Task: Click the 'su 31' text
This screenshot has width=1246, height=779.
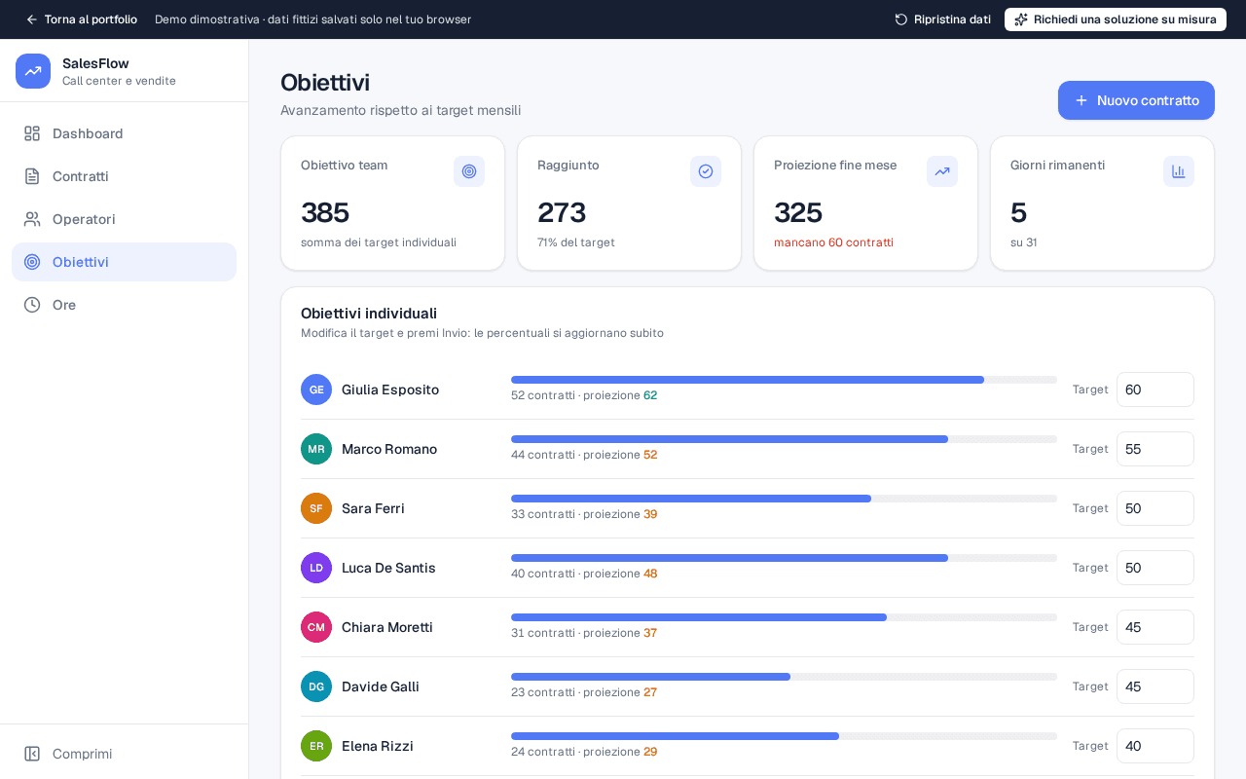Action: click(x=1024, y=242)
